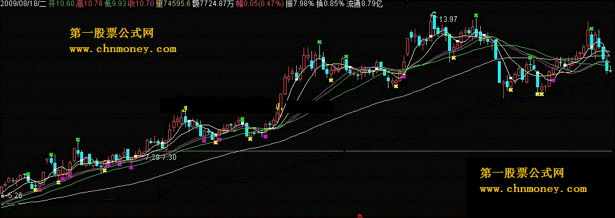Click the 量74595.6 volume value

(173, 4)
